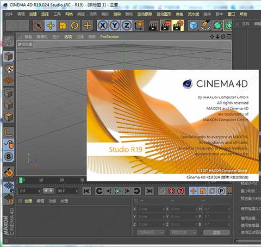Switch to Texture mode checkered cube icon
The height and width of the screenshot is (247, 261).
click(x=9, y=69)
